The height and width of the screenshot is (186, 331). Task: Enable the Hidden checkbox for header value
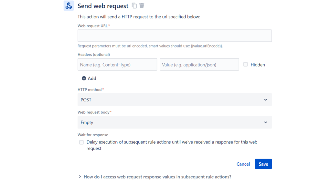[245, 65]
